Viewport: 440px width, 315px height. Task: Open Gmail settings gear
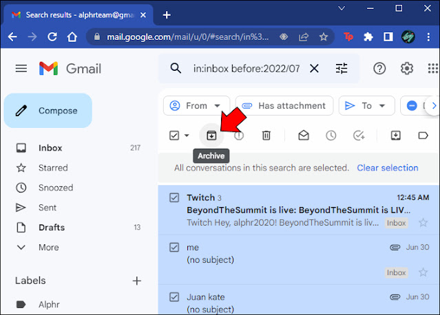pyautogui.click(x=407, y=68)
